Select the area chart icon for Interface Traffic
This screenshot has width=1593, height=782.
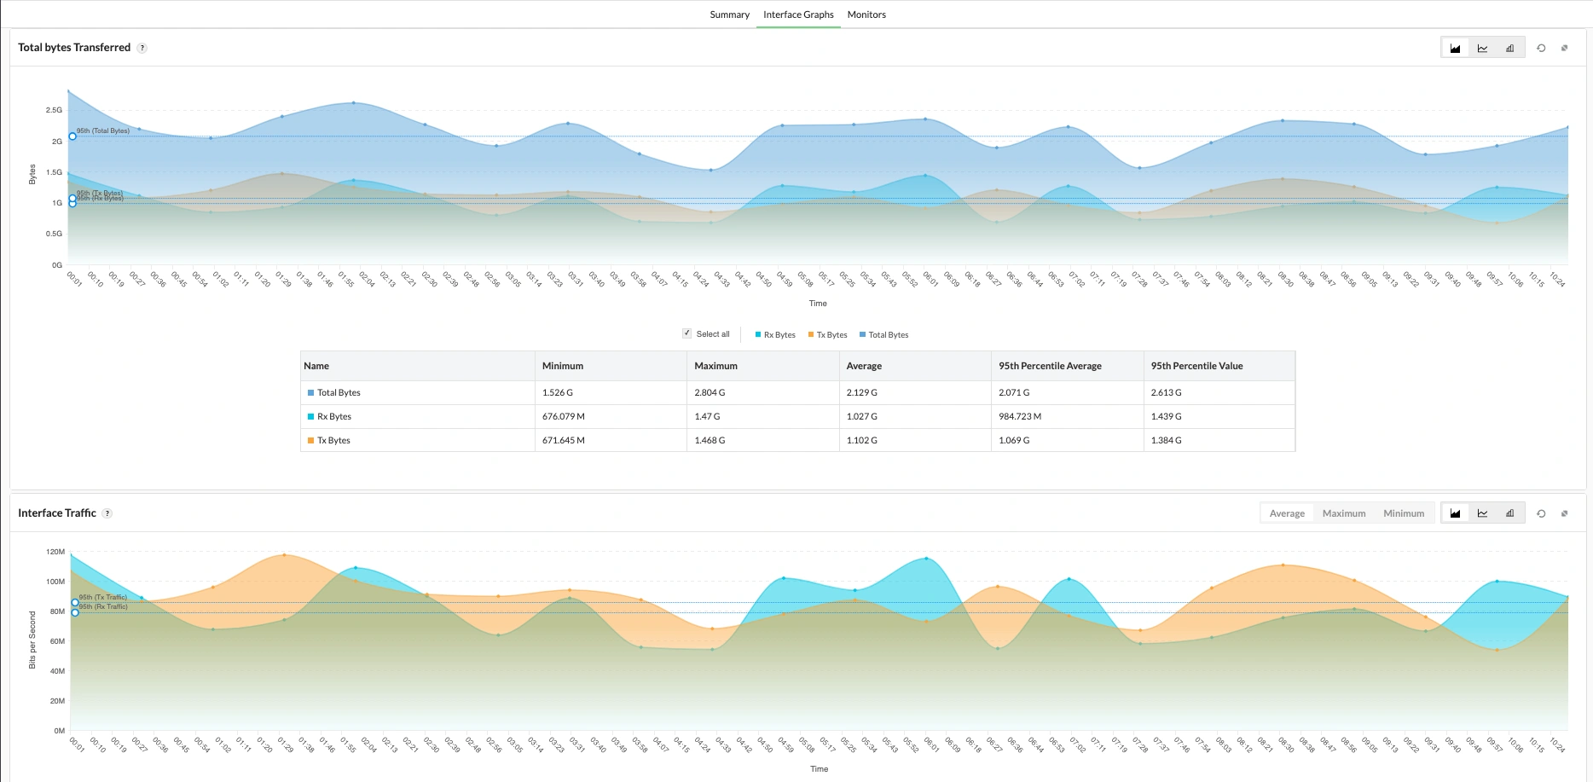(1455, 513)
